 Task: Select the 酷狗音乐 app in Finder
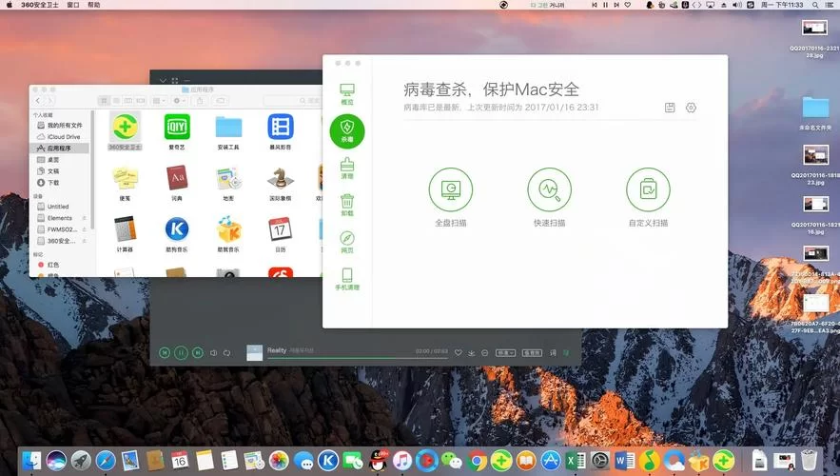tap(177, 234)
